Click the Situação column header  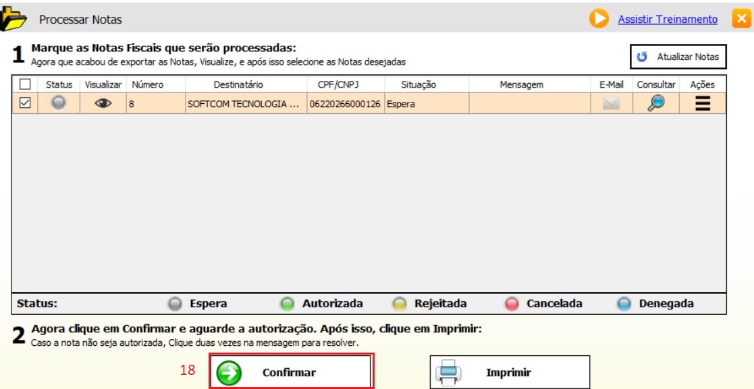[x=418, y=84]
